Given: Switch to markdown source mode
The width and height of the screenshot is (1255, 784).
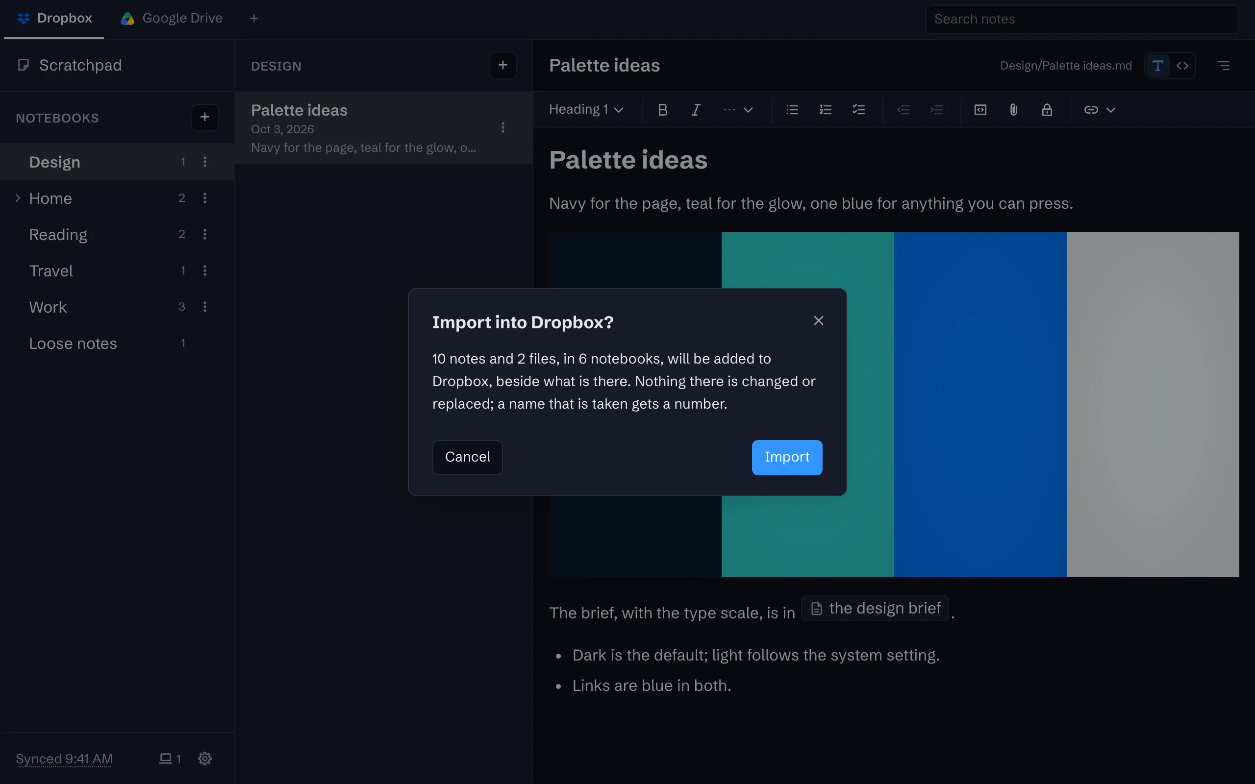Looking at the screenshot, I should tap(1182, 66).
